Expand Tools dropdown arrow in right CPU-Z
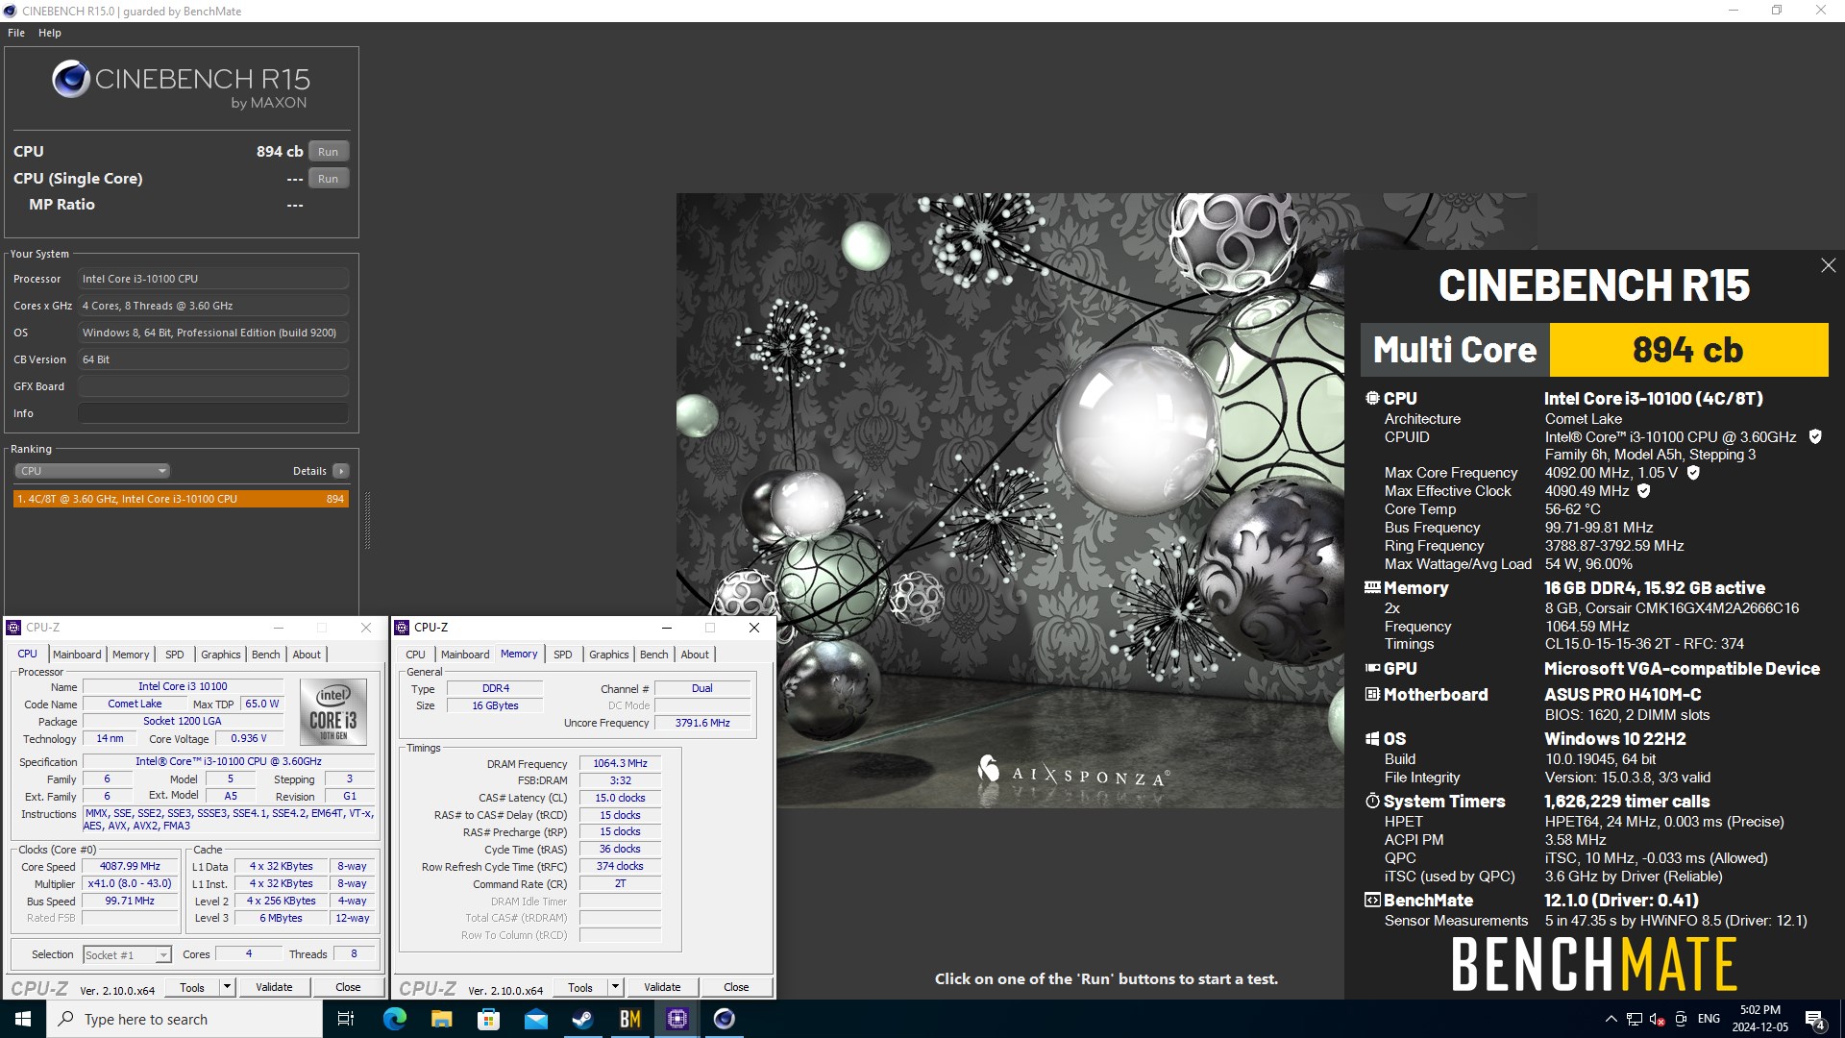Viewport: 1845px width, 1038px height. coord(615,987)
